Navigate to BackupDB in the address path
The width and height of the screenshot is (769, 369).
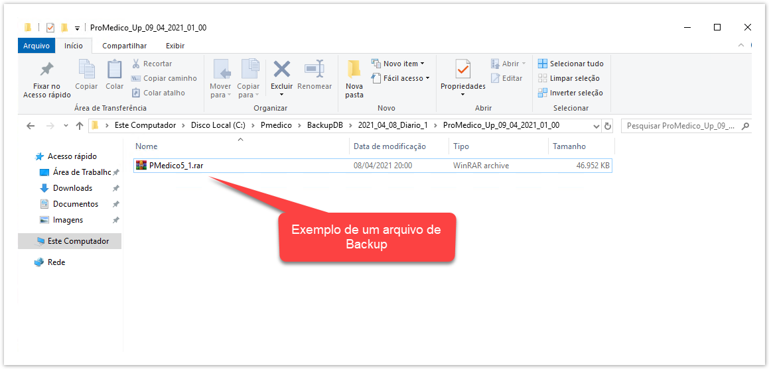point(324,125)
